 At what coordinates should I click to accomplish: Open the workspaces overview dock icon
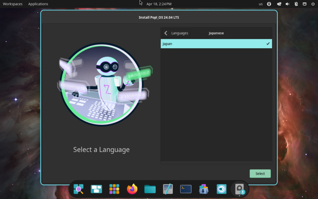click(96, 189)
